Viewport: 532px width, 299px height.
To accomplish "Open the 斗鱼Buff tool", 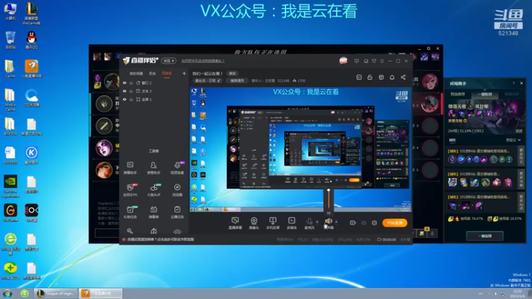I will 154,190.
